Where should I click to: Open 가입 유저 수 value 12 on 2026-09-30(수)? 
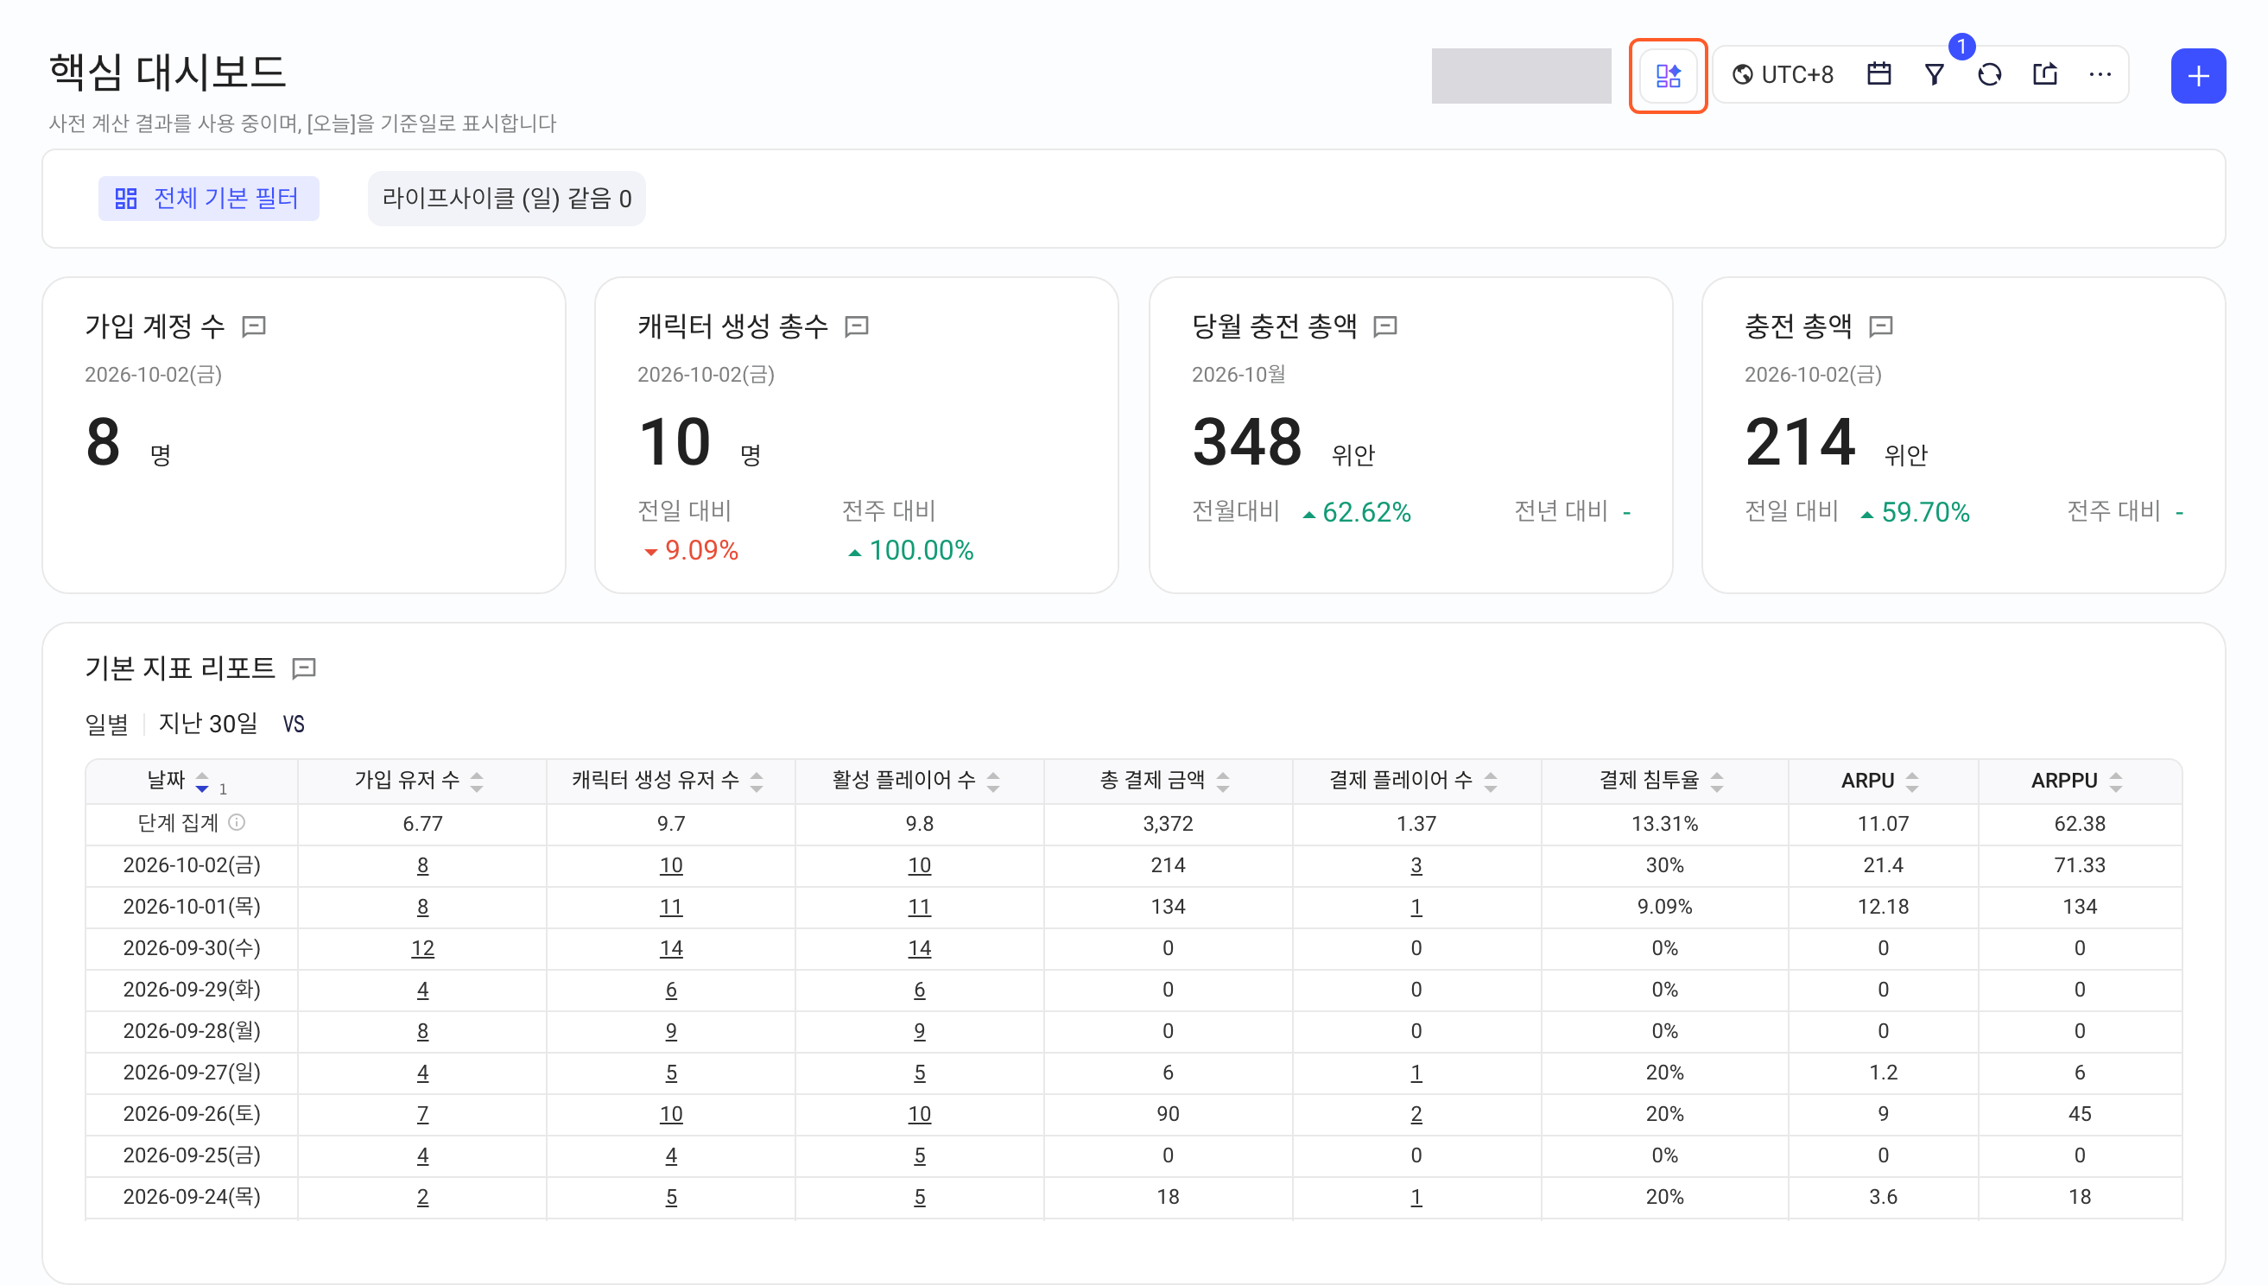422,949
